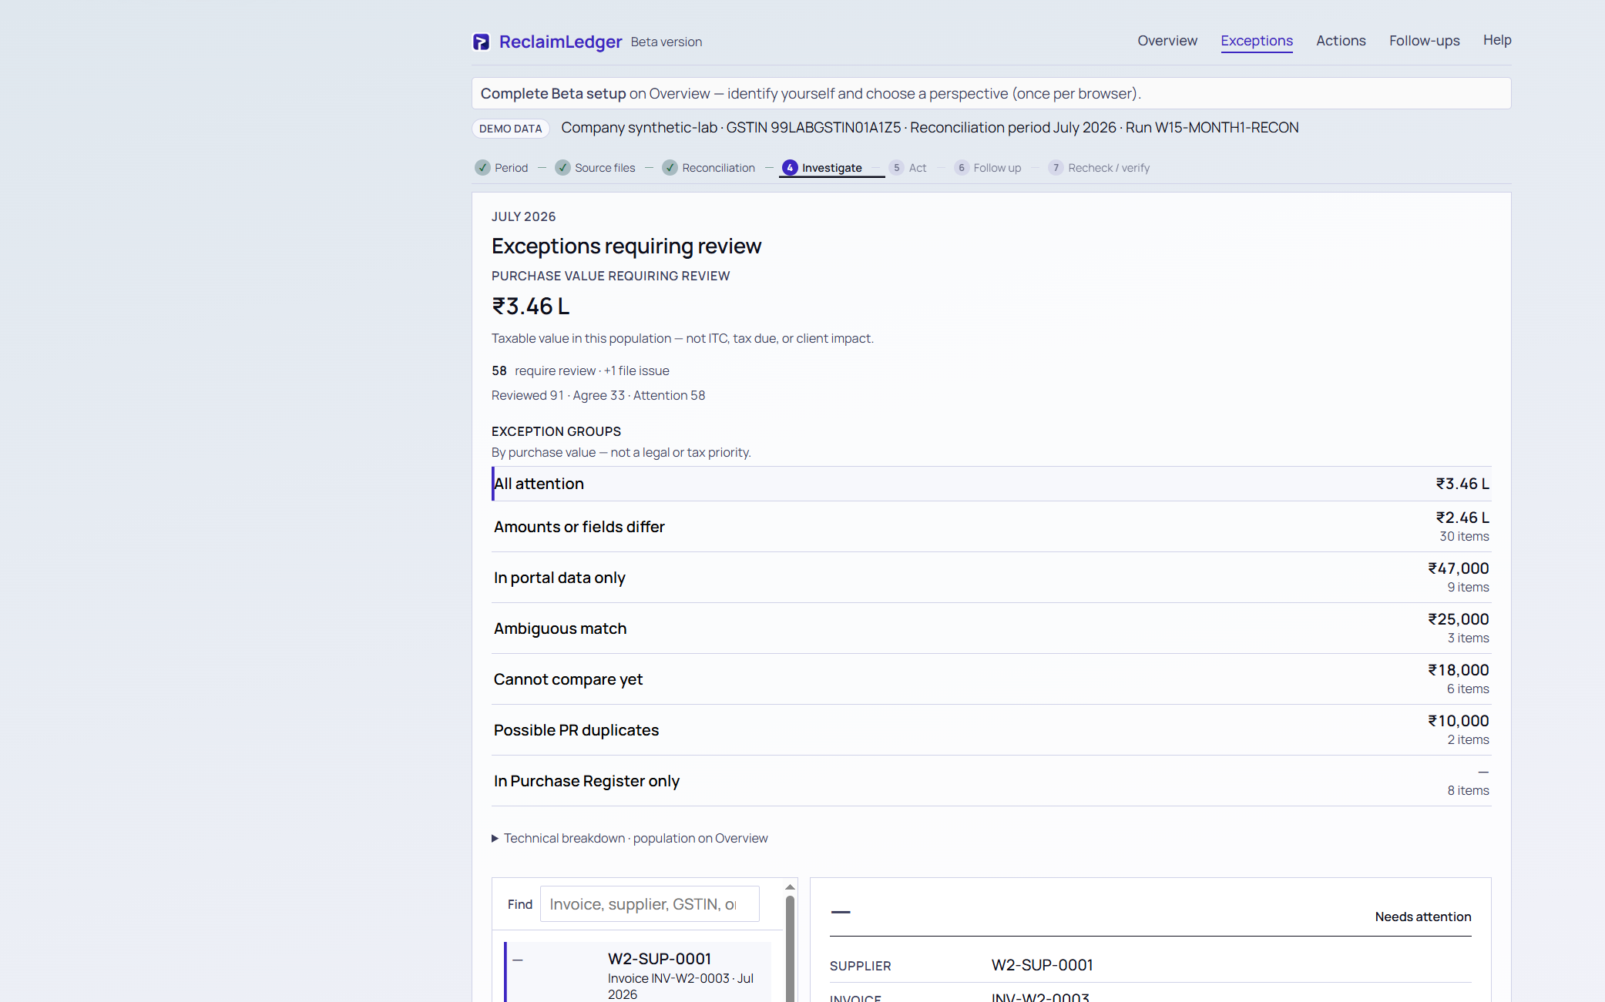
Task: Click the Period step label
Action: point(511,168)
